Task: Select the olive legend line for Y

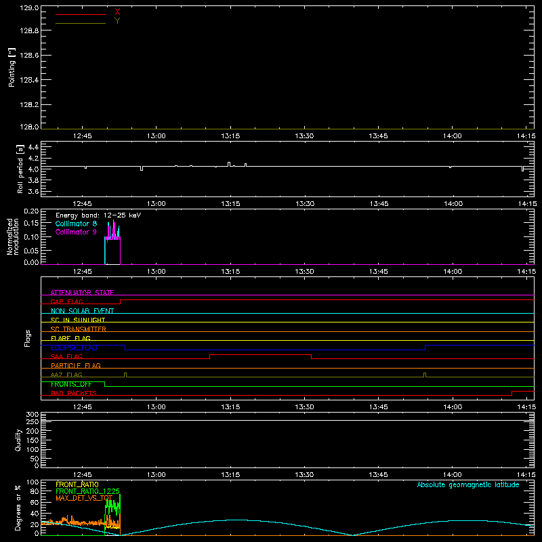Action: (x=81, y=24)
